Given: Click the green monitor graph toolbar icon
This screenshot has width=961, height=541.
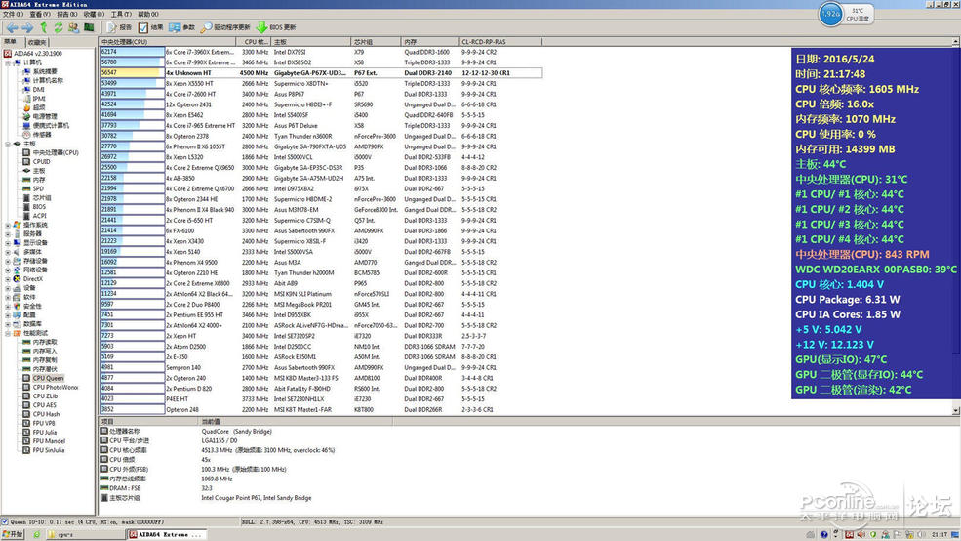Looking at the screenshot, I should (x=89, y=27).
